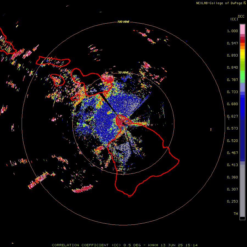
Task: Select the 0.467 scale value
Action: pyautogui.click(x=232, y=153)
